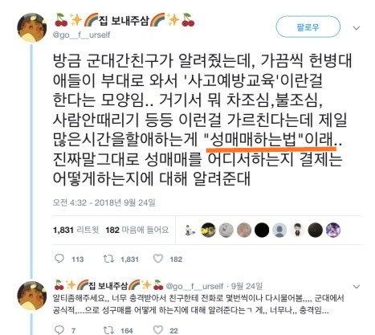Open yellow-black liker avatar
Viewport: 375px width, 335px height.
click(208, 230)
